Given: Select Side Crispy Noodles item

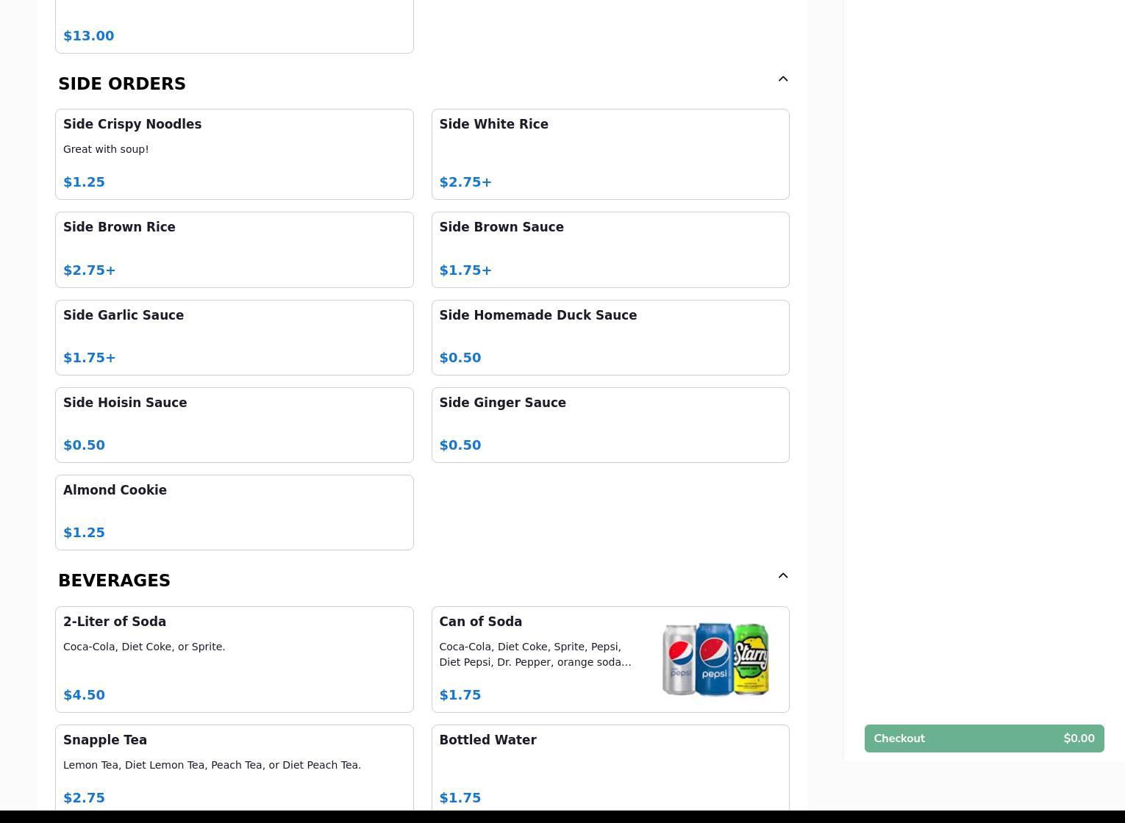Looking at the screenshot, I should [x=234, y=154].
